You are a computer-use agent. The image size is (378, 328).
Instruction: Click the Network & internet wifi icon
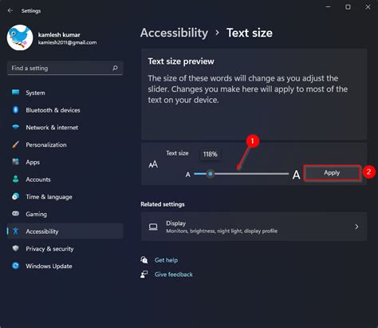(16, 127)
